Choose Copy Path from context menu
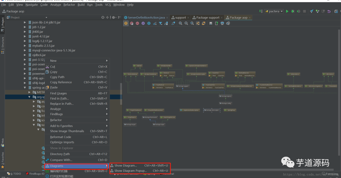This screenshot has width=341, height=178. pos(77,77)
